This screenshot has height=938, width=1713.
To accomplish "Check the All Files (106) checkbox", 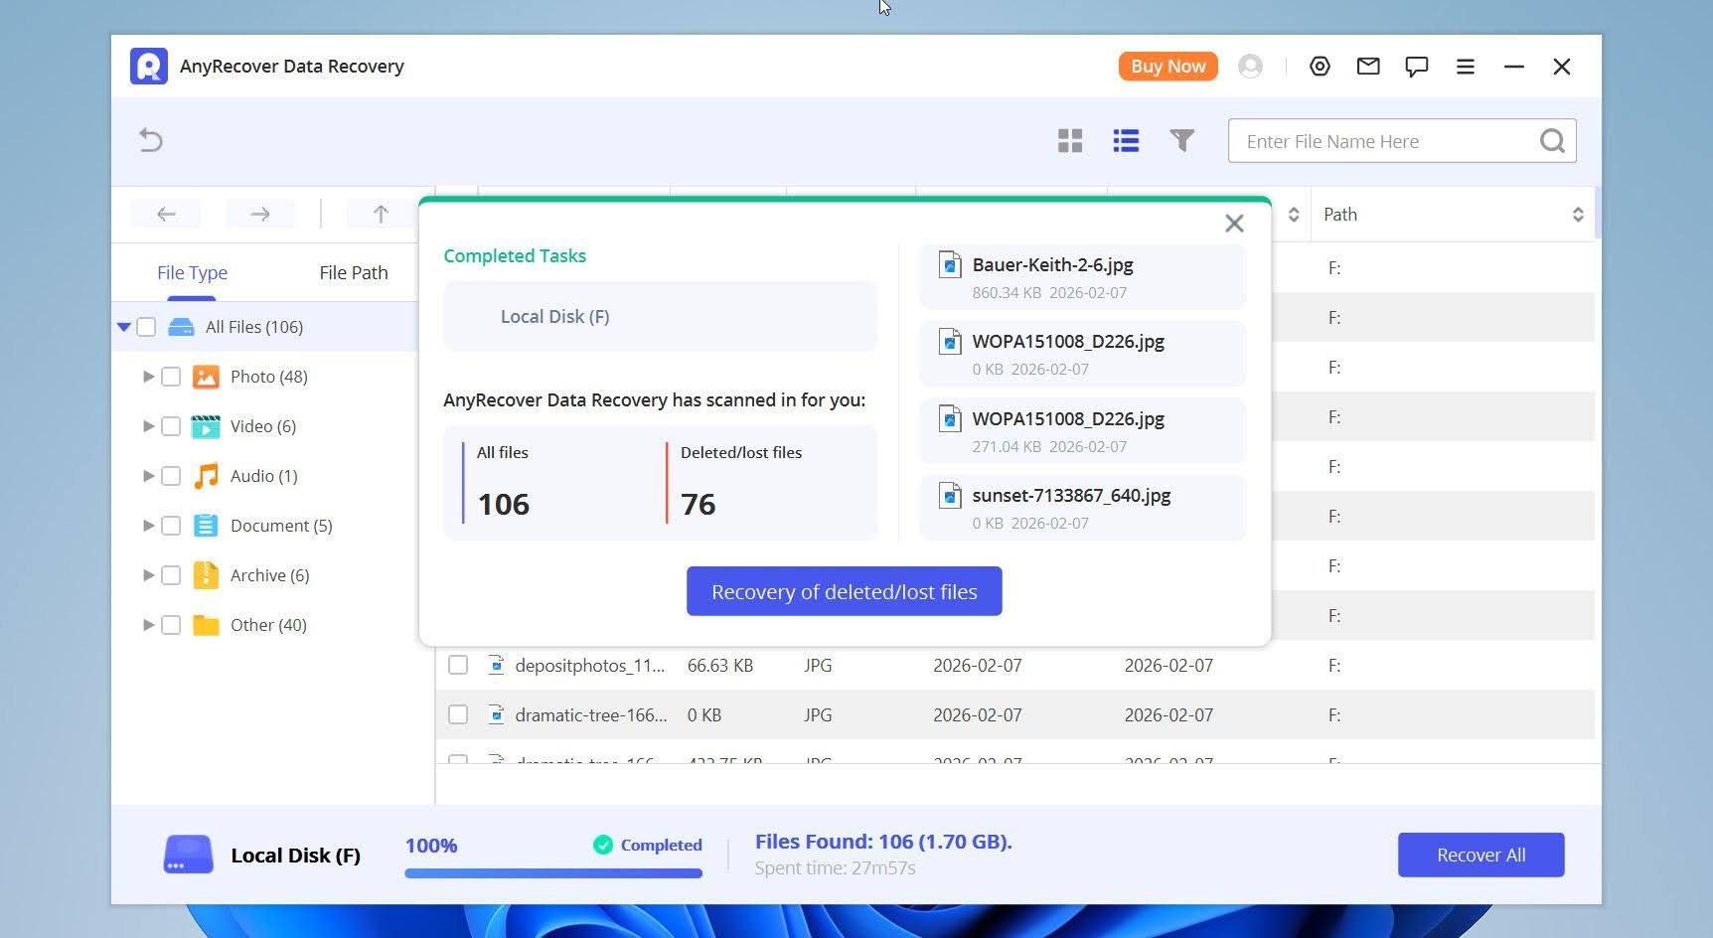I will (x=146, y=327).
